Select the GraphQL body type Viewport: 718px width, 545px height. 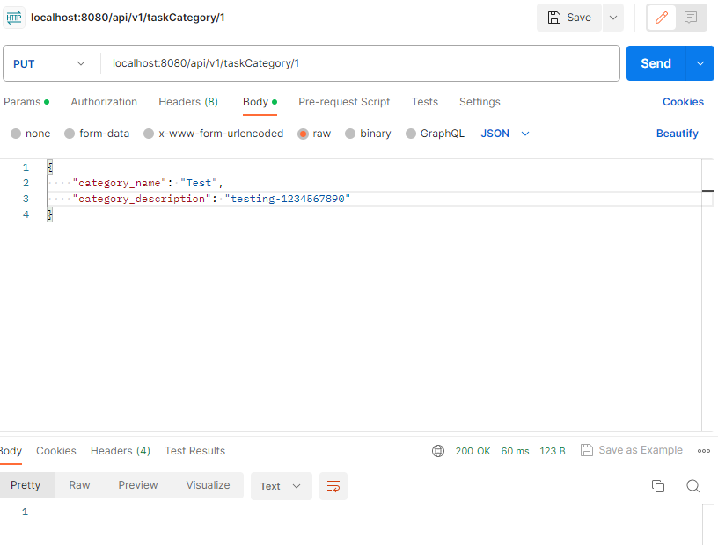click(x=435, y=133)
